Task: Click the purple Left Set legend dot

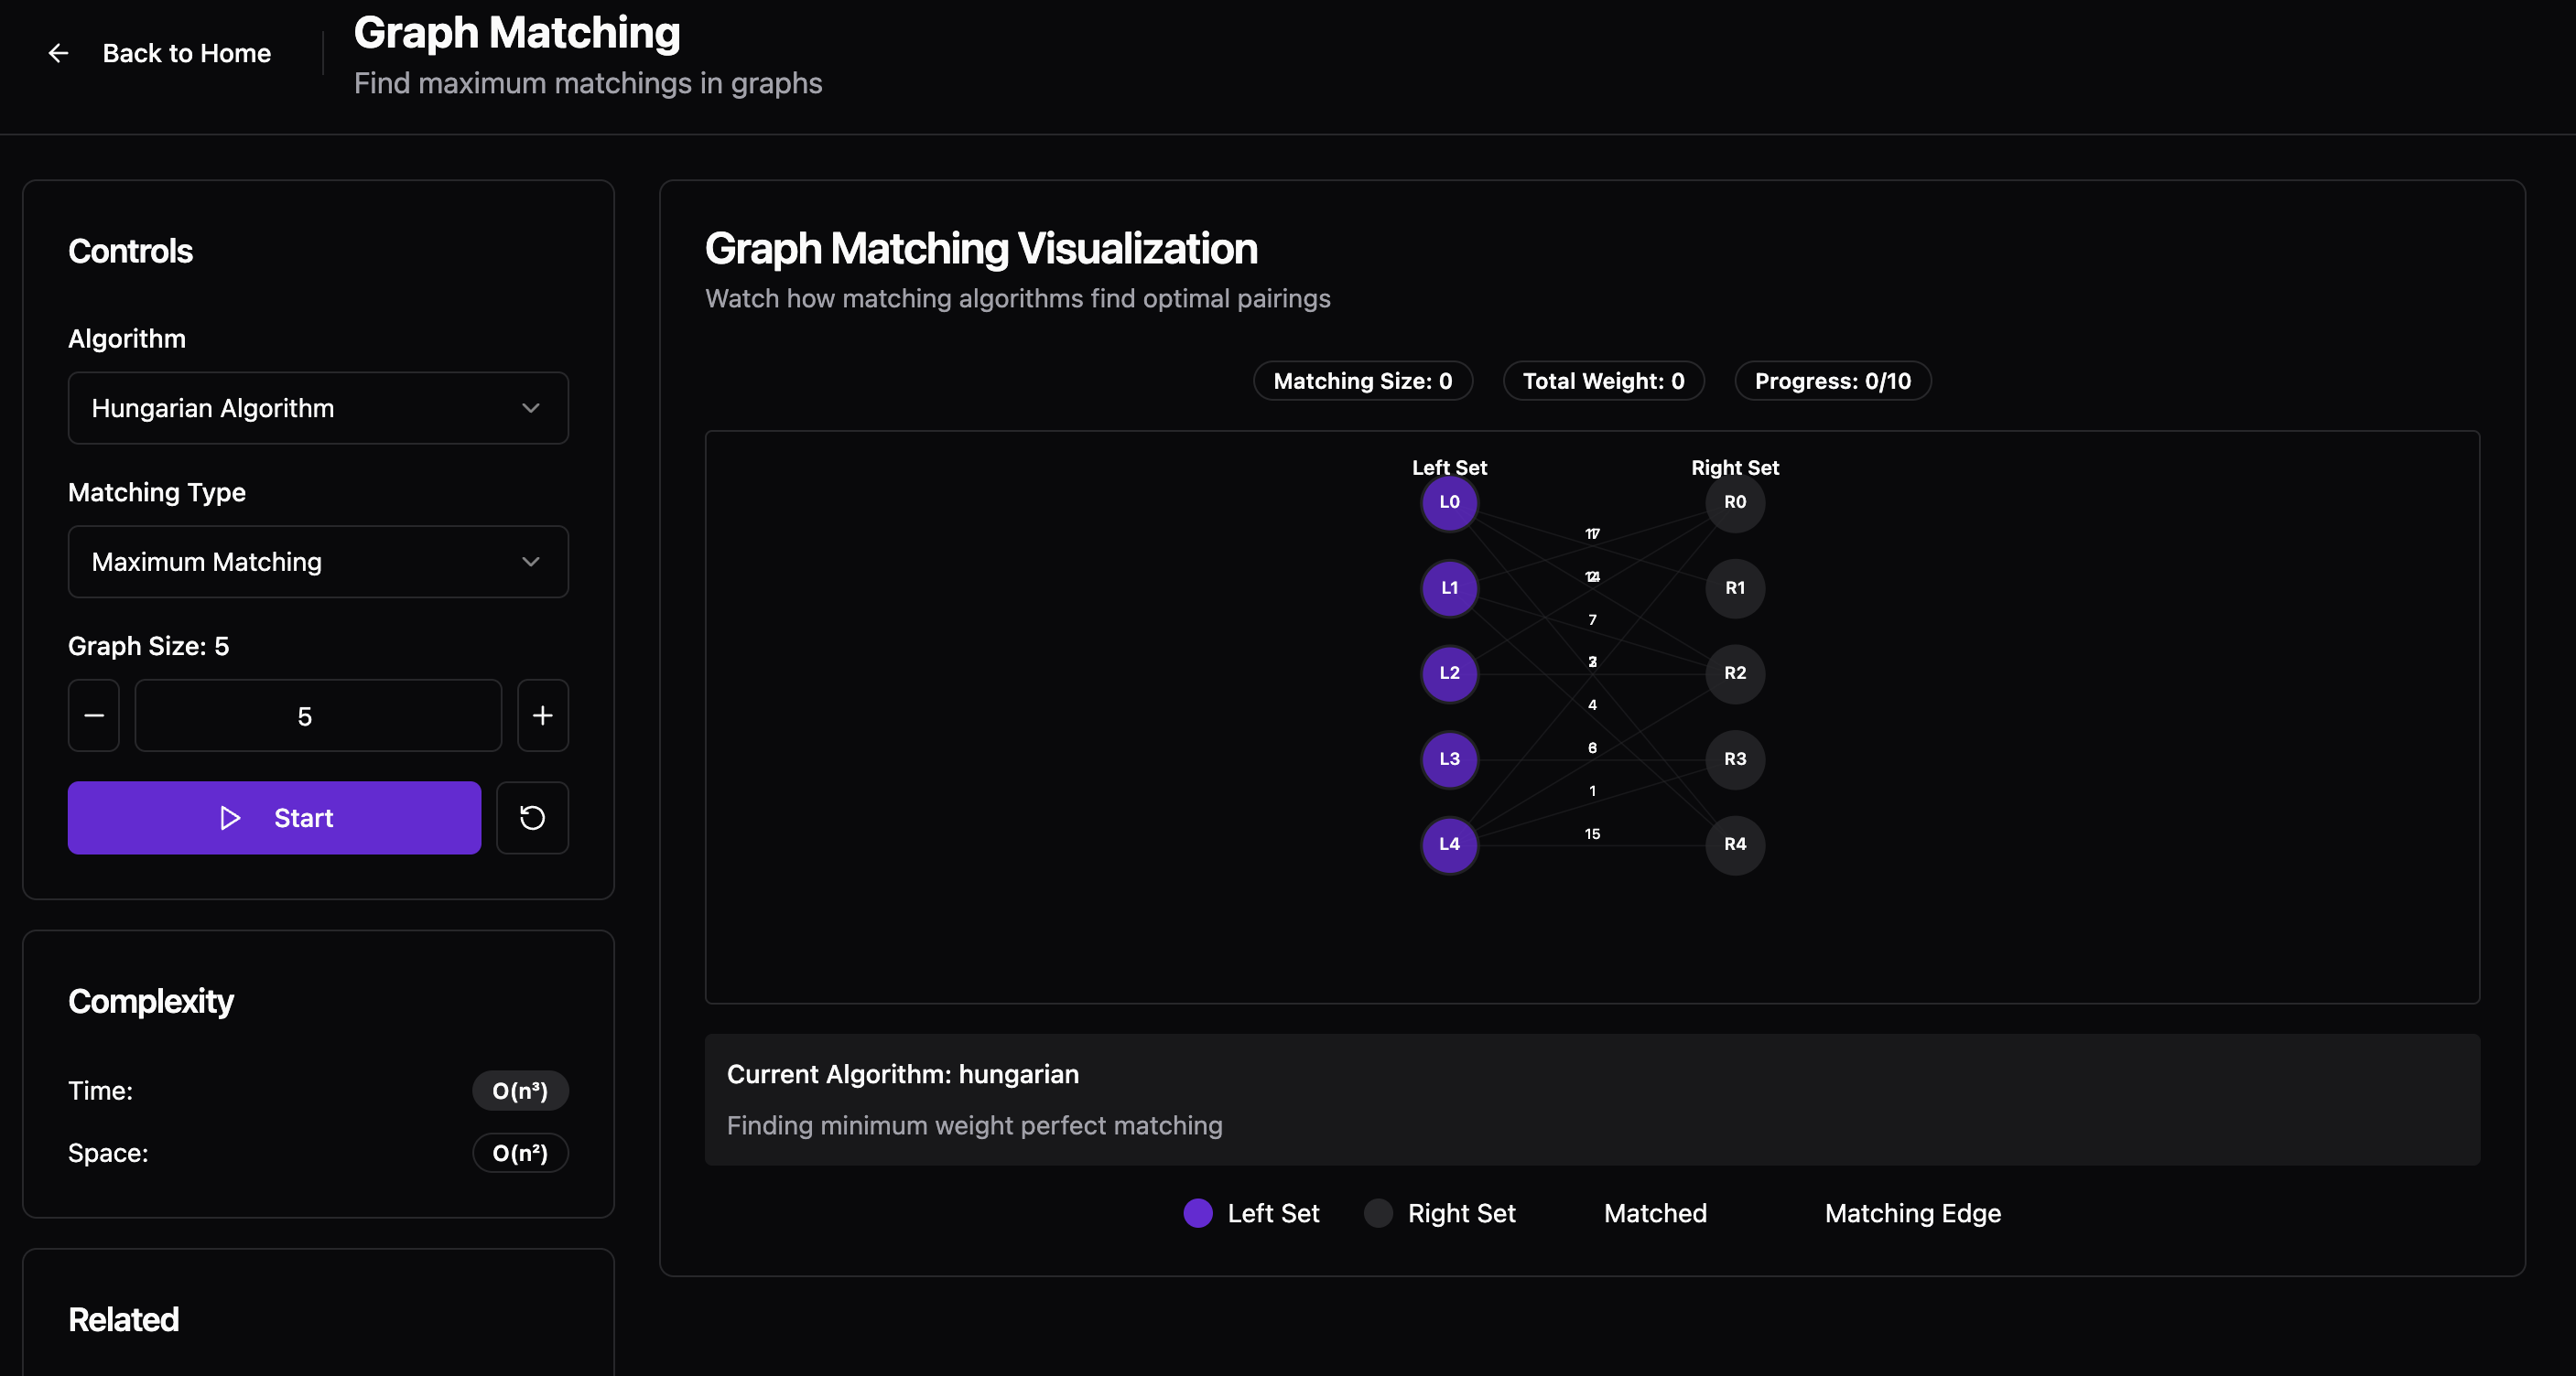Action: click(1197, 1213)
